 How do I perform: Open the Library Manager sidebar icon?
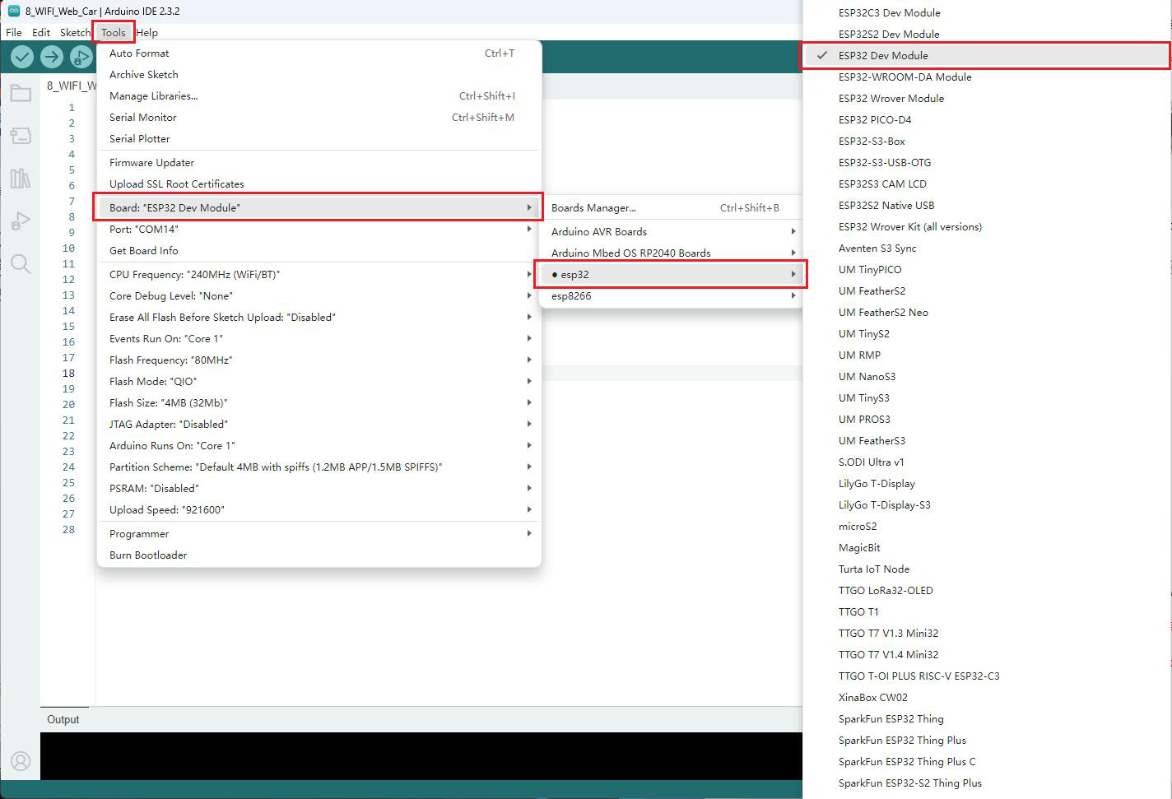(x=21, y=179)
